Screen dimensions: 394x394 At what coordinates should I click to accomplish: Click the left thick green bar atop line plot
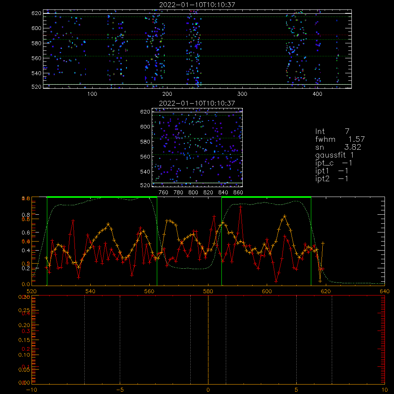[102, 197]
